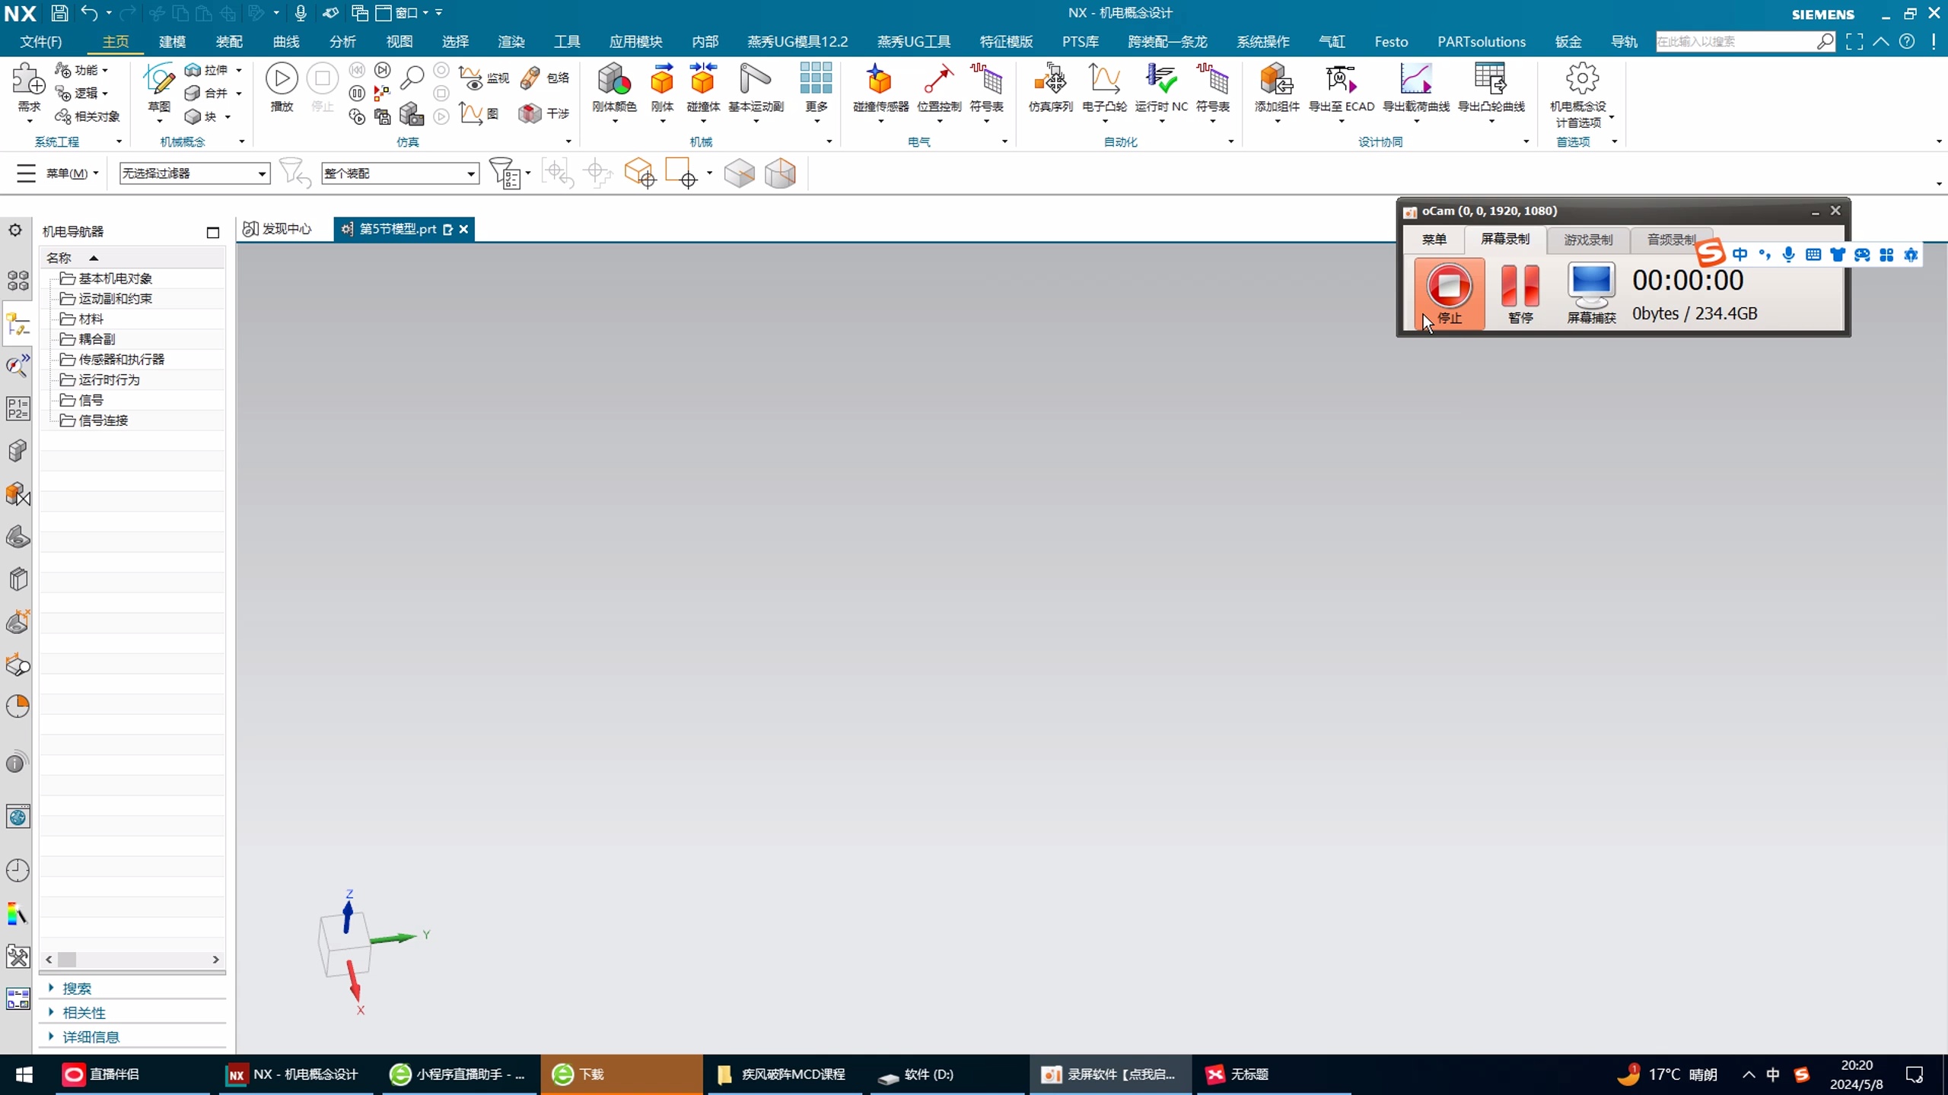Open the 电子凸轮 electronic cam tool
The image size is (1948, 1095).
click(x=1103, y=79)
